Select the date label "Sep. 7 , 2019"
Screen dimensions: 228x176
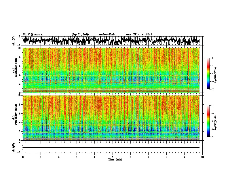80,35
